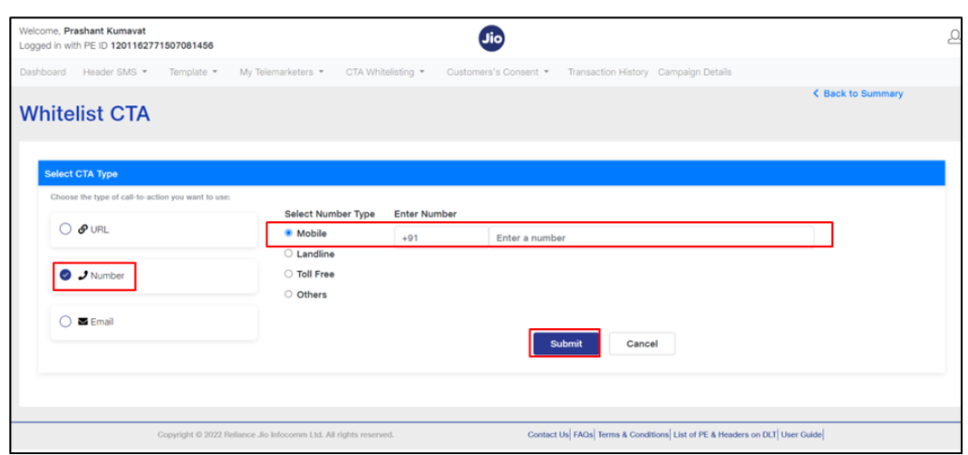Open the User Guide link
The width and height of the screenshot is (968, 455).
pyautogui.click(x=801, y=435)
